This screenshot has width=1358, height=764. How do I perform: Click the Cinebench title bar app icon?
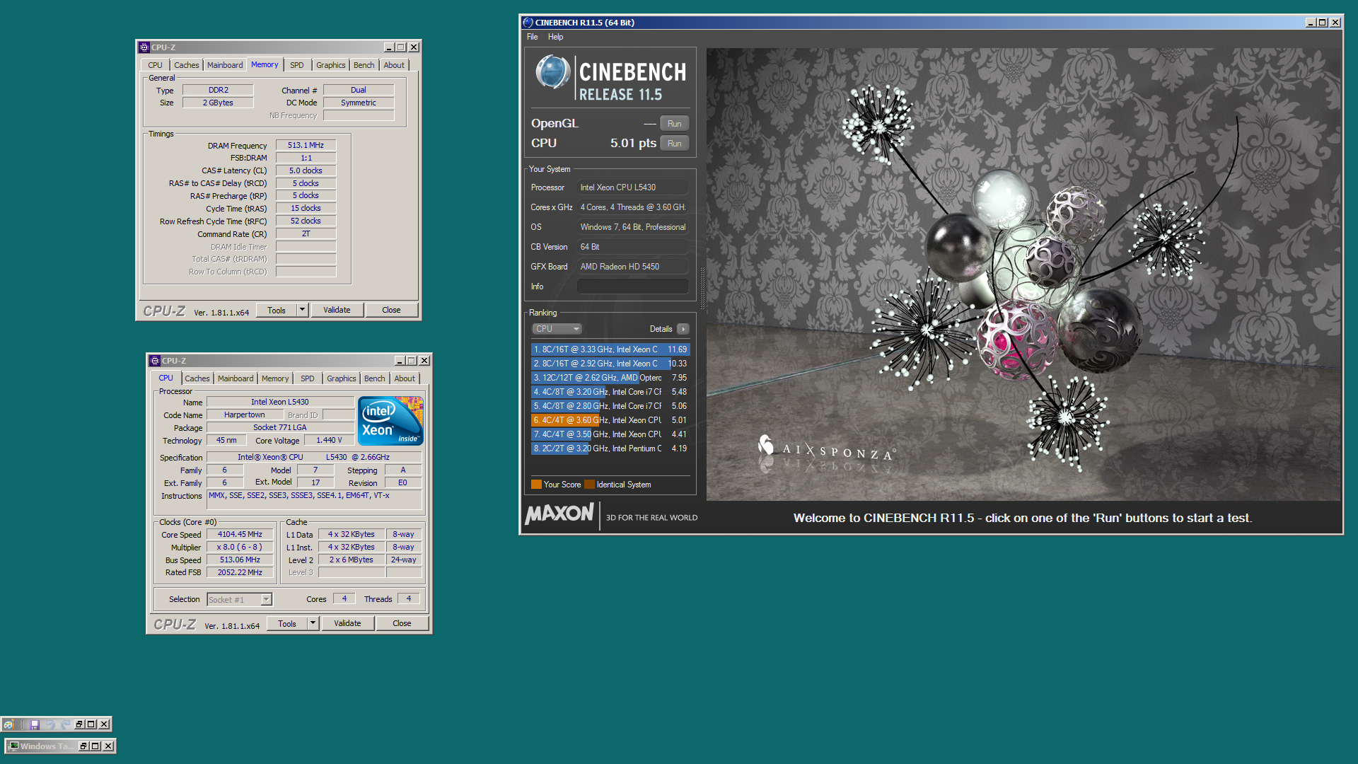coord(527,23)
